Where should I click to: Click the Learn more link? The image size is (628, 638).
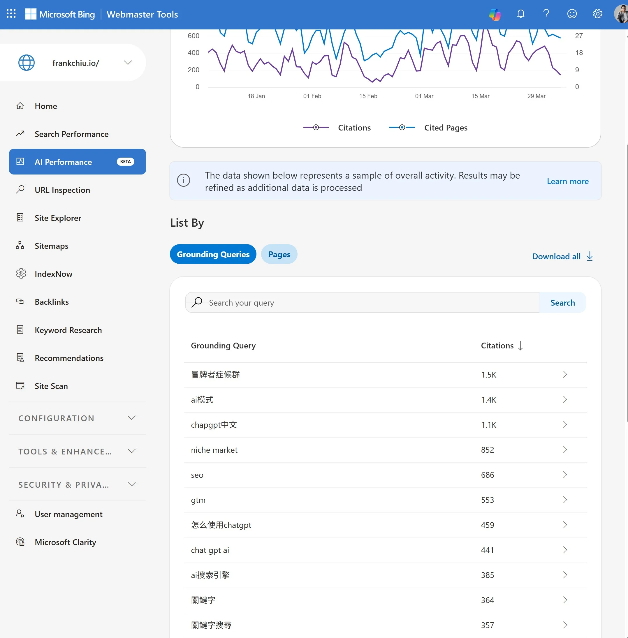pos(567,181)
